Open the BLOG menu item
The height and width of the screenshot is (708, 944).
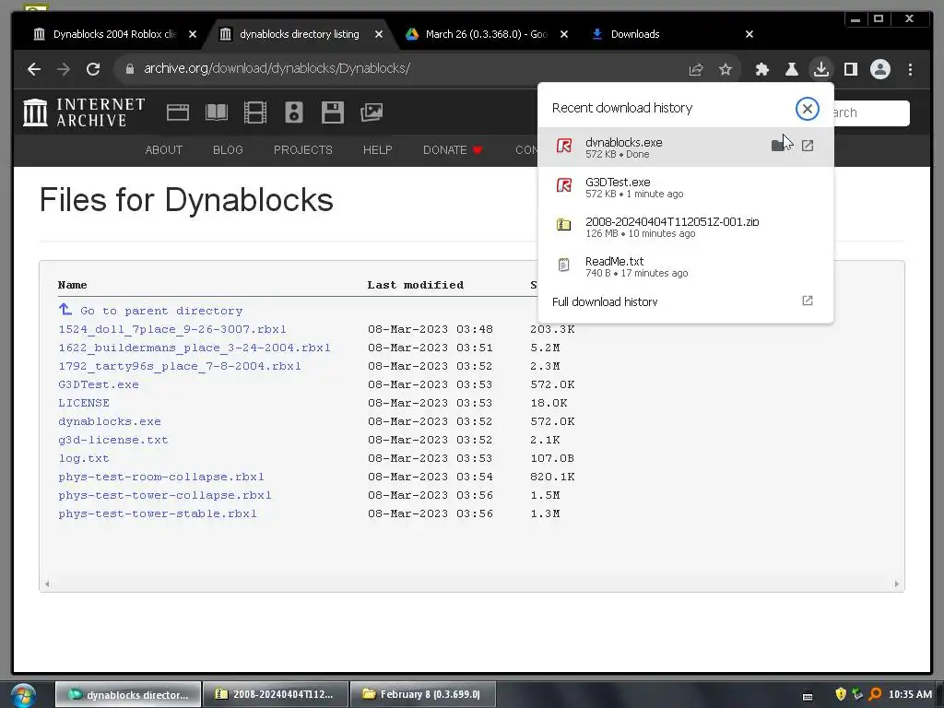[228, 150]
